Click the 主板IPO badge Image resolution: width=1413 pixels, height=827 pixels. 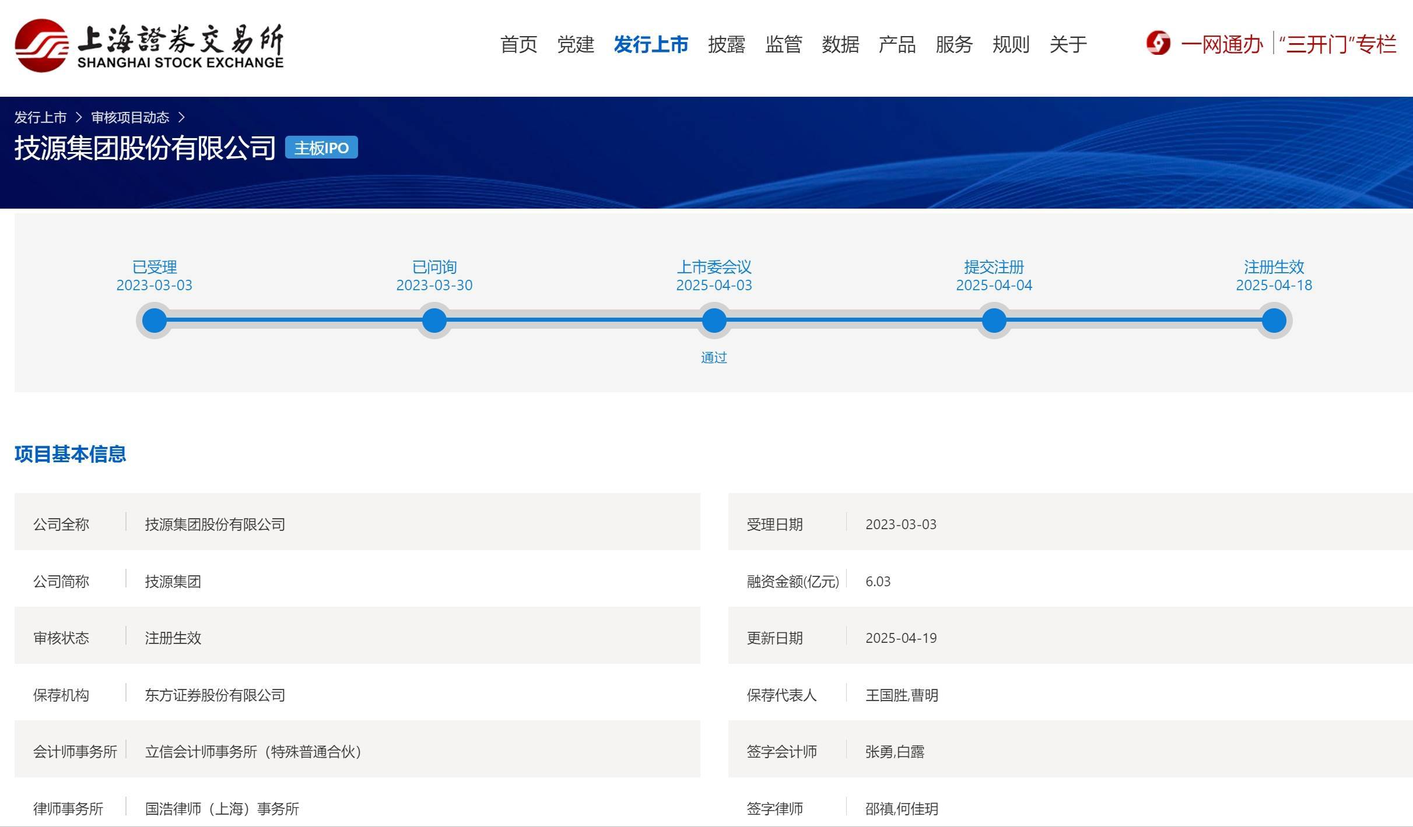click(321, 147)
